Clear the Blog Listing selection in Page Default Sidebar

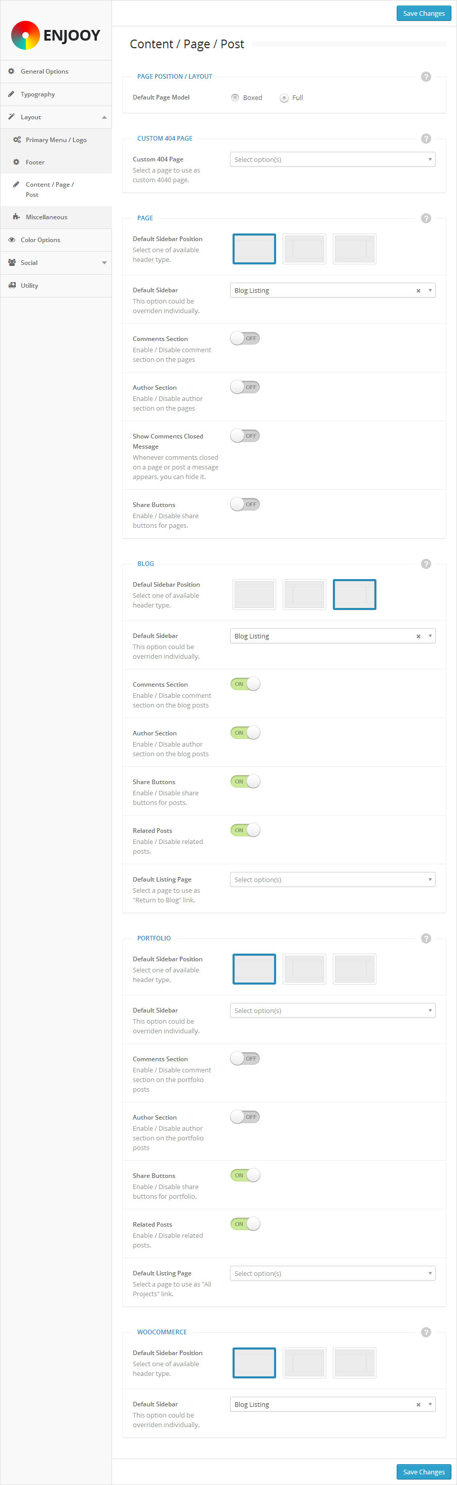(418, 291)
